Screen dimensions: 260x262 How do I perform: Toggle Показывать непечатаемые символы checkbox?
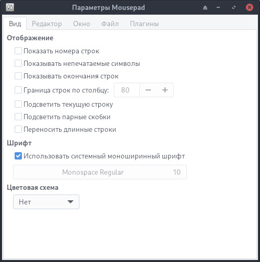pyautogui.click(x=18, y=63)
